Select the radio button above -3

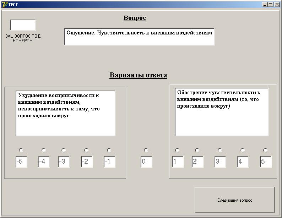[64, 150]
